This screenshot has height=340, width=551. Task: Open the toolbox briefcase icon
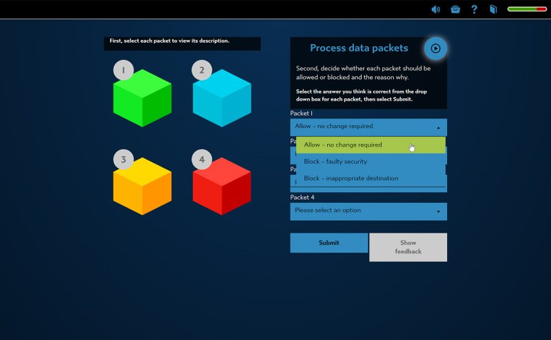455,10
